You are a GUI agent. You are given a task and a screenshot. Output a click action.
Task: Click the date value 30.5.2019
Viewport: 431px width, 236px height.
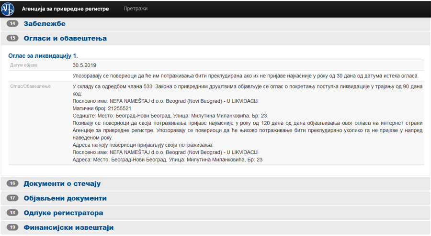point(84,65)
